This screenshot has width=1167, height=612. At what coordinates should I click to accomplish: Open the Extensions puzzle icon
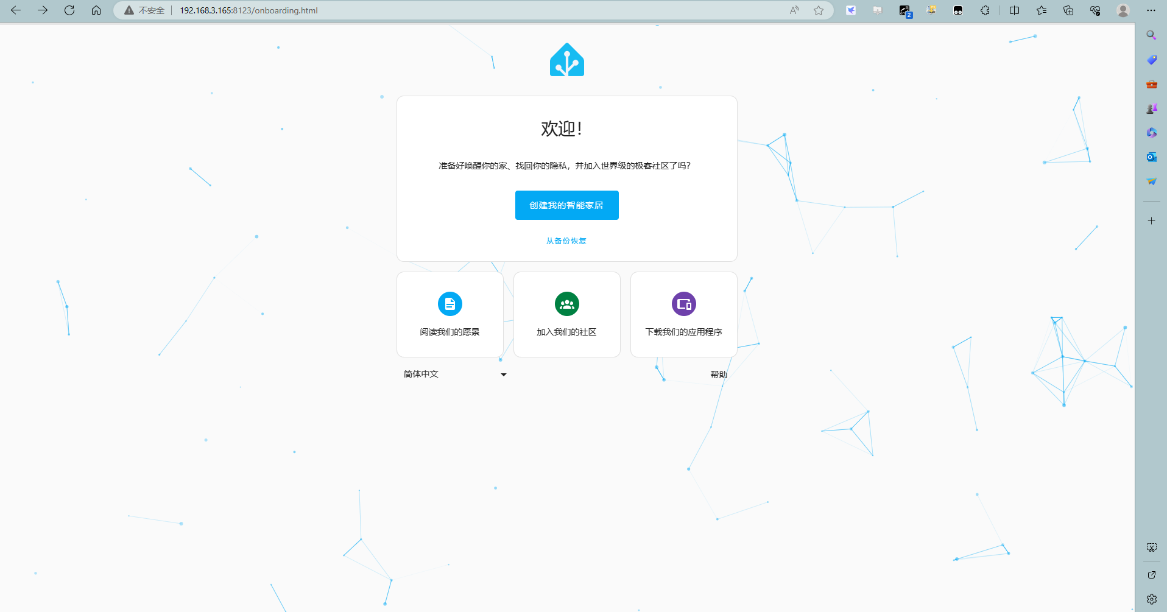tap(985, 10)
